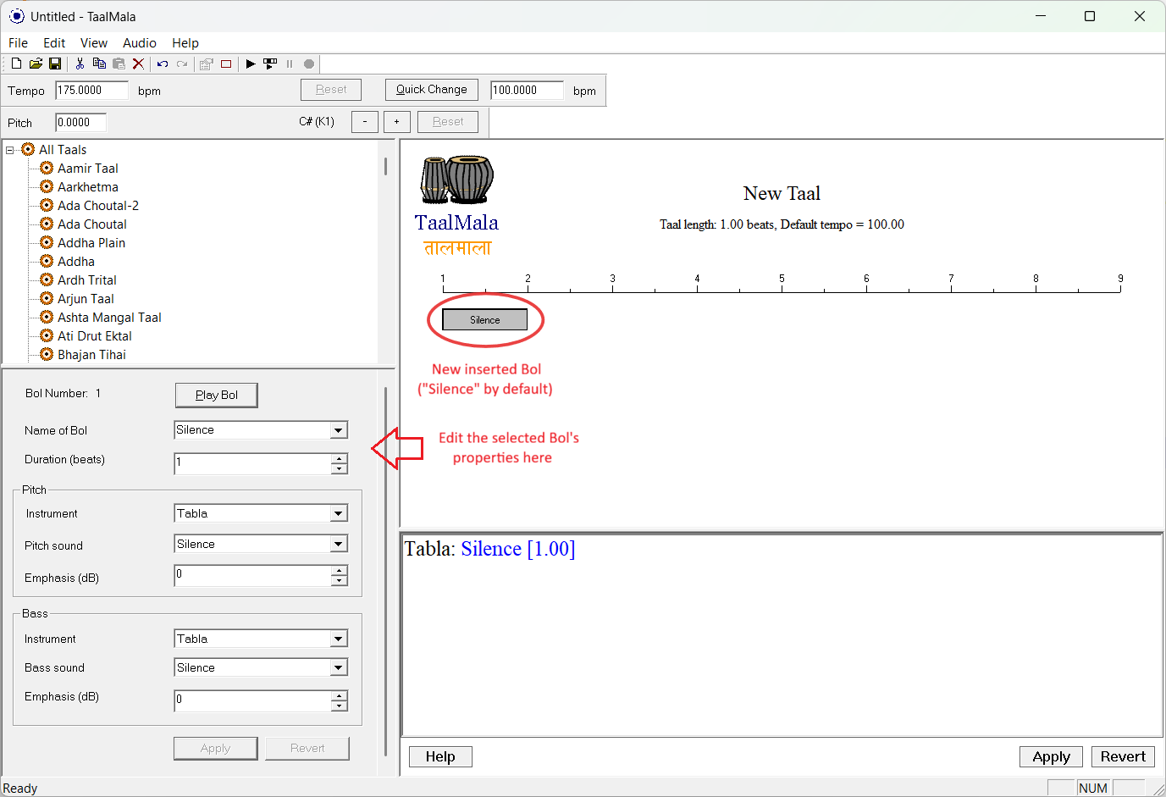Click the bold Revert button at bottom right
This screenshot has width=1166, height=797.
click(1123, 756)
